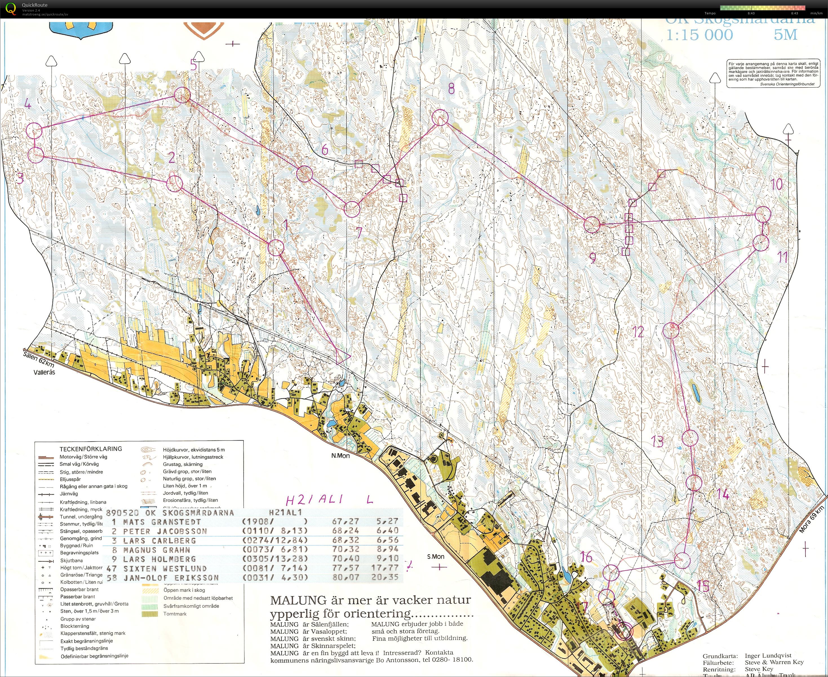The image size is (828, 677).
Task: Click the TECKENFÖRKLARING legend heading
Action: tap(90, 449)
